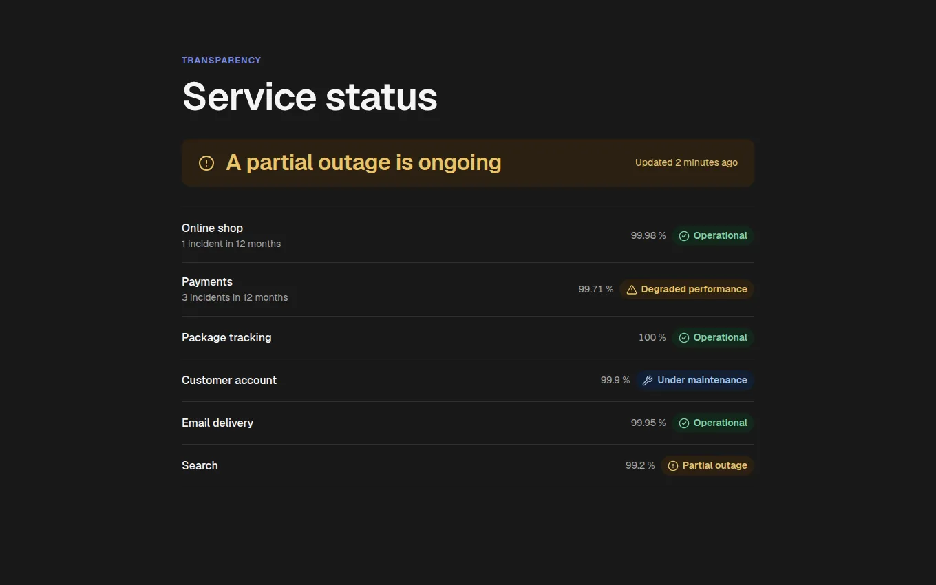Select the Search service name
The height and width of the screenshot is (585, 936).
200,465
